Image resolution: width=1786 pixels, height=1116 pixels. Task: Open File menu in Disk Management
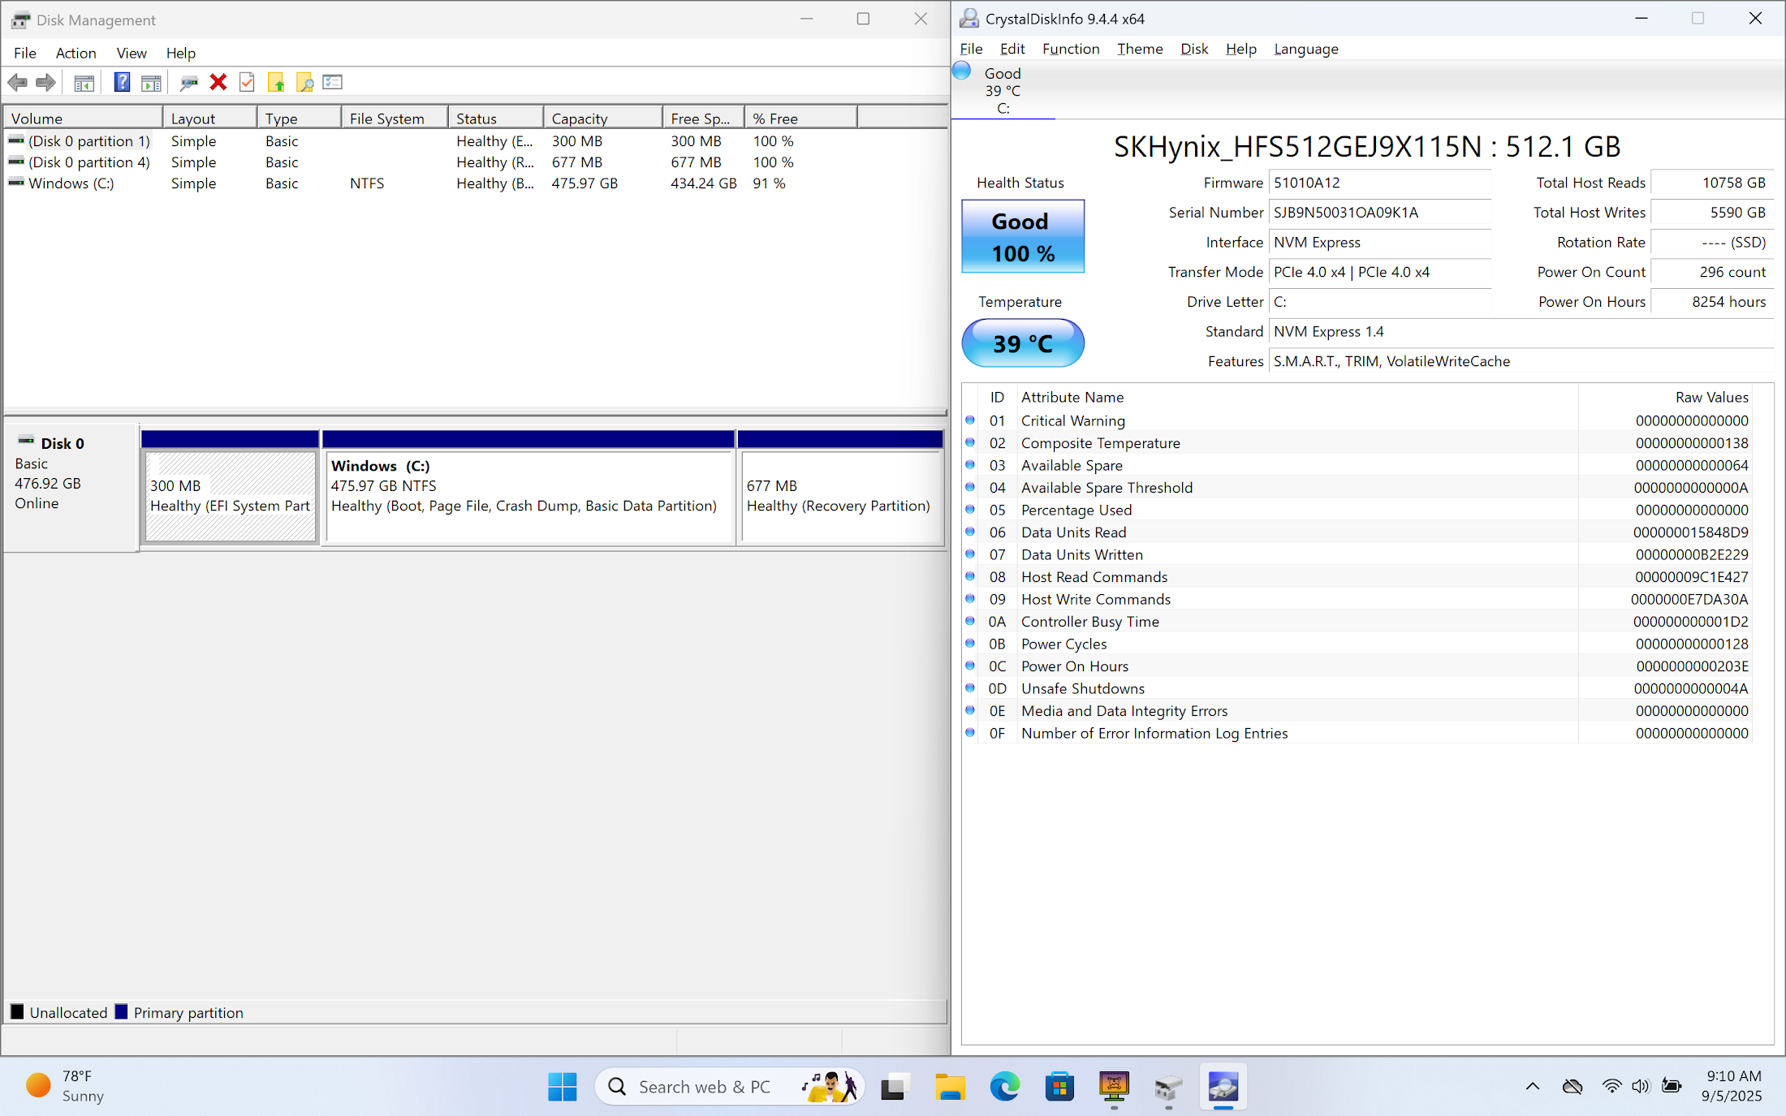click(x=25, y=53)
